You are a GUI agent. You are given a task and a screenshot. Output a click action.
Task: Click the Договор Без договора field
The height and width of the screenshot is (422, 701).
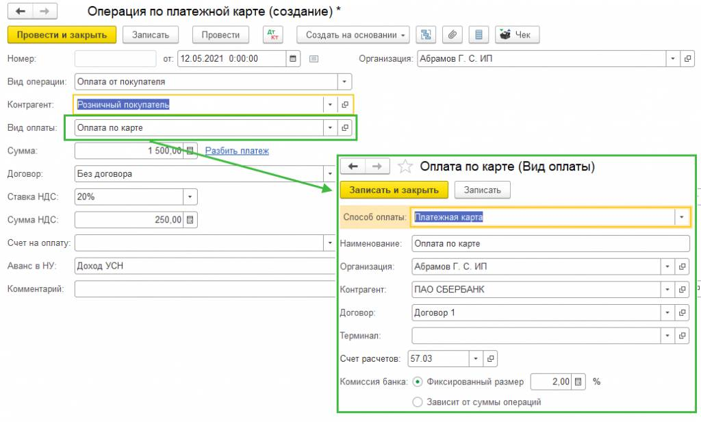[199, 173]
